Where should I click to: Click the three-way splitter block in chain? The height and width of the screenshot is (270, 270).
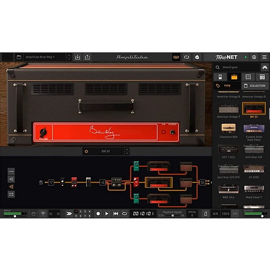coord(103,182)
